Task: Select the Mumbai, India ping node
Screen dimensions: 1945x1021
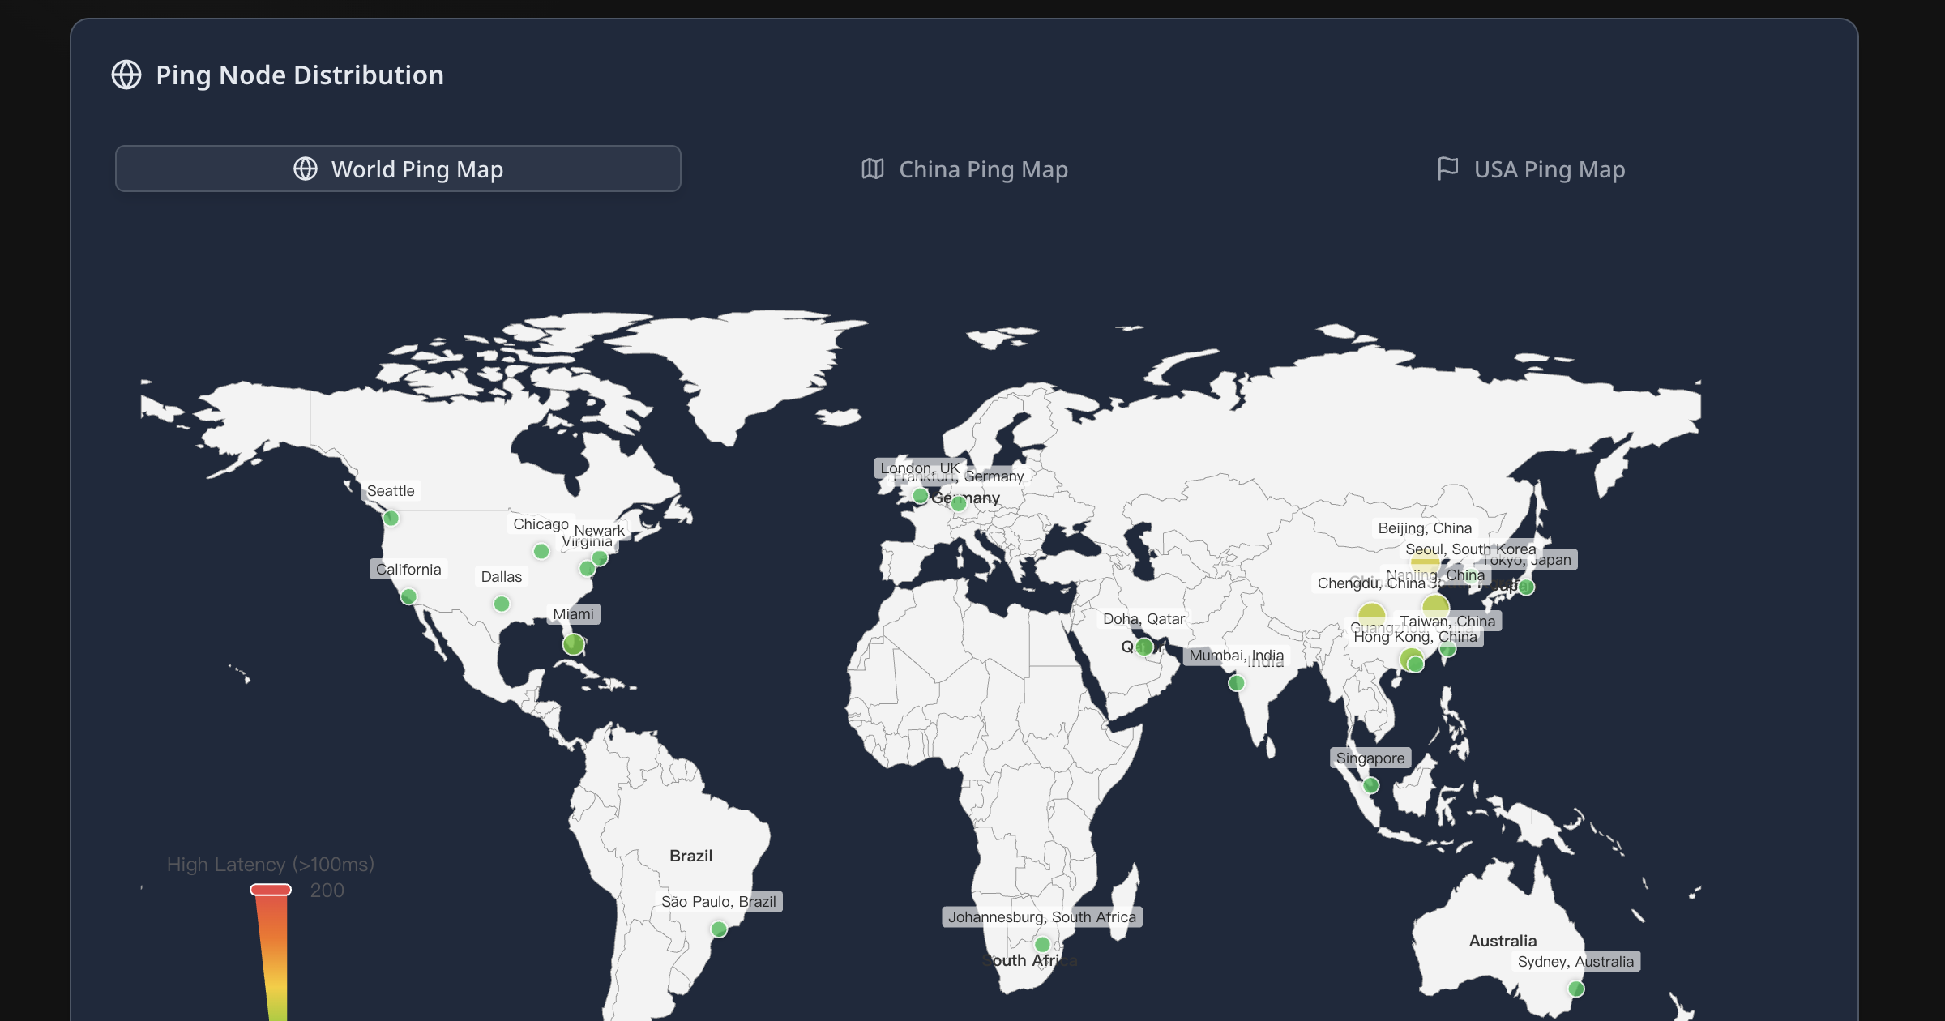Action: pyautogui.click(x=1236, y=683)
